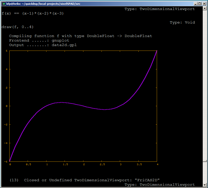208x188 pixels.
Task: Click the data2d.gpl output filename
Action: tap(64, 45)
